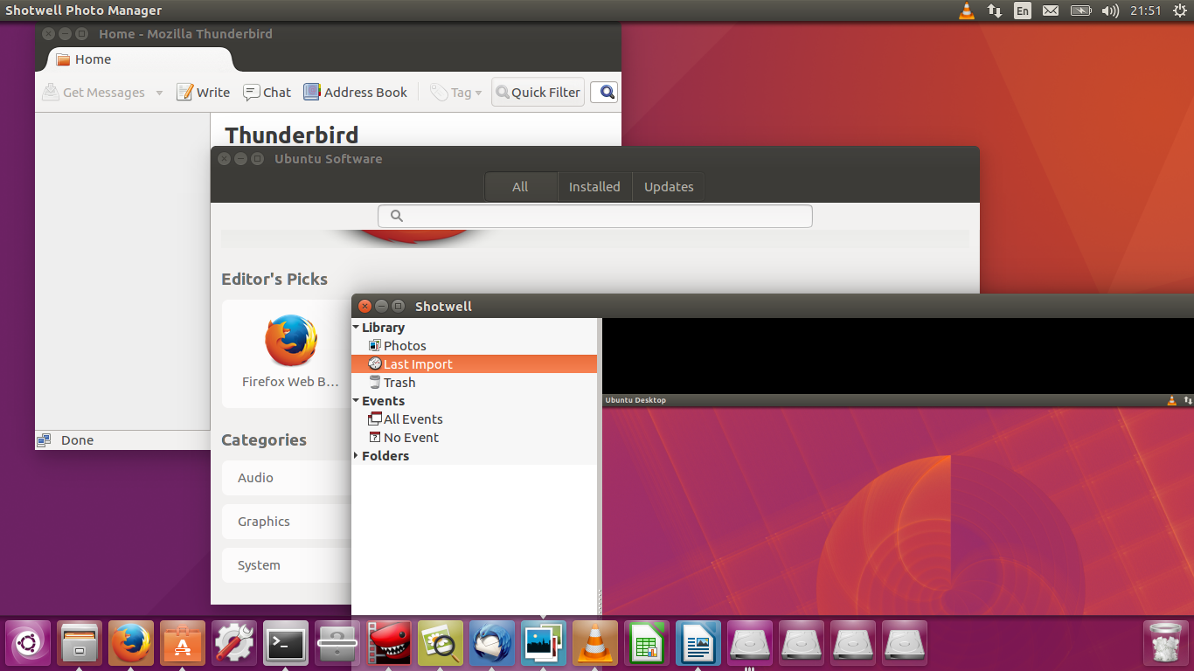Image resolution: width=1194 pixels, height=671 pixels.
Task: Switch to Installed tab in Ubuntu Software
Action: pos(594,187)
